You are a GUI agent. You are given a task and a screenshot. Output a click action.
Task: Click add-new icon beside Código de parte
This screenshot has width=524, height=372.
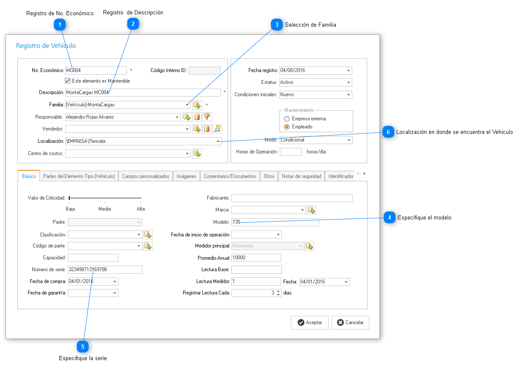point(148,246)
